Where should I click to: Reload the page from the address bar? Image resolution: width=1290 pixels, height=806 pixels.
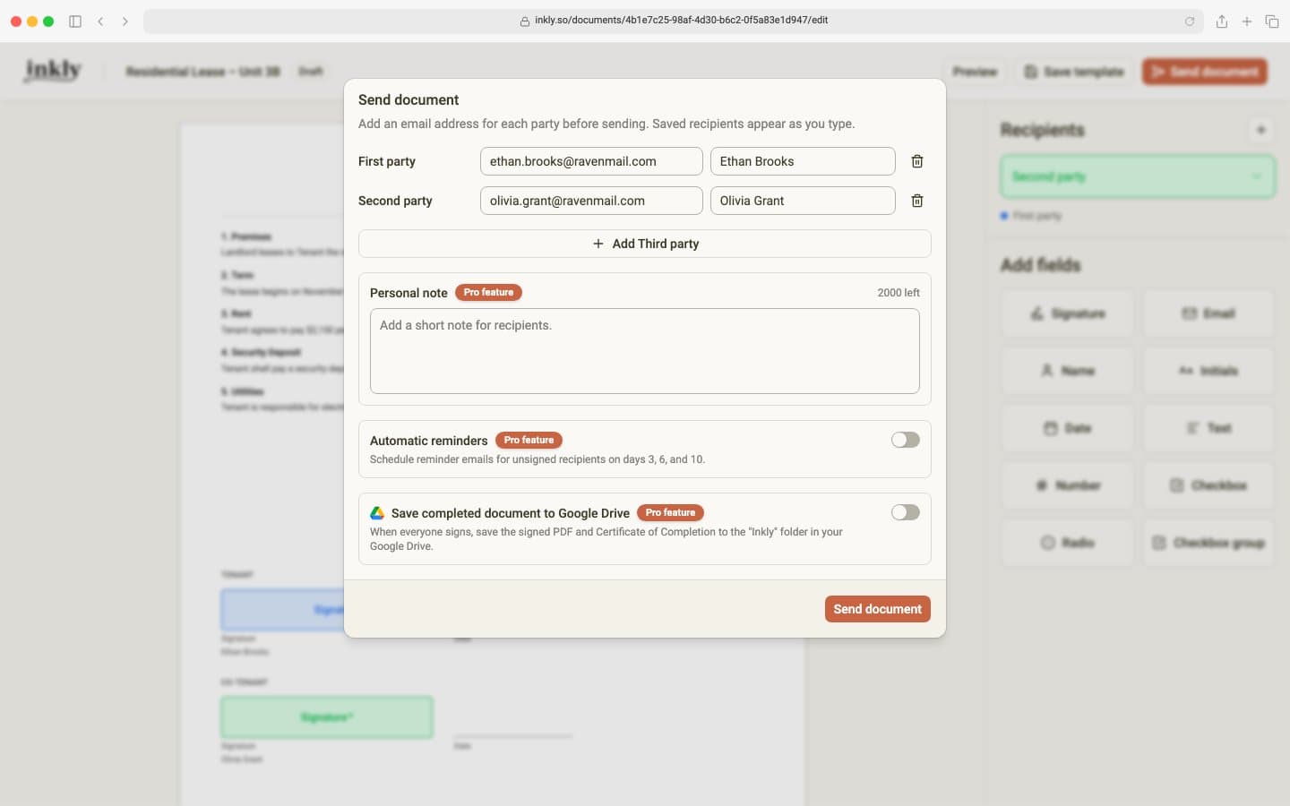(x=1190, y=21)
